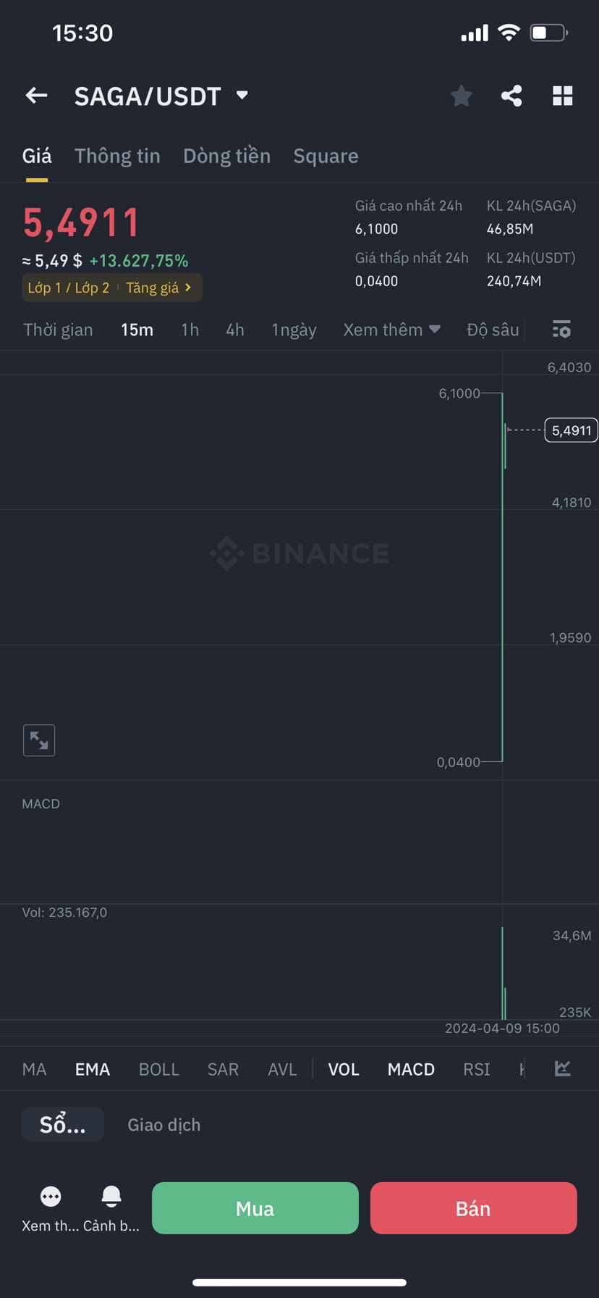Switch to the Dòng tiền tab
The width and height of the screenshot is (599, 1298).
point(226,156)
